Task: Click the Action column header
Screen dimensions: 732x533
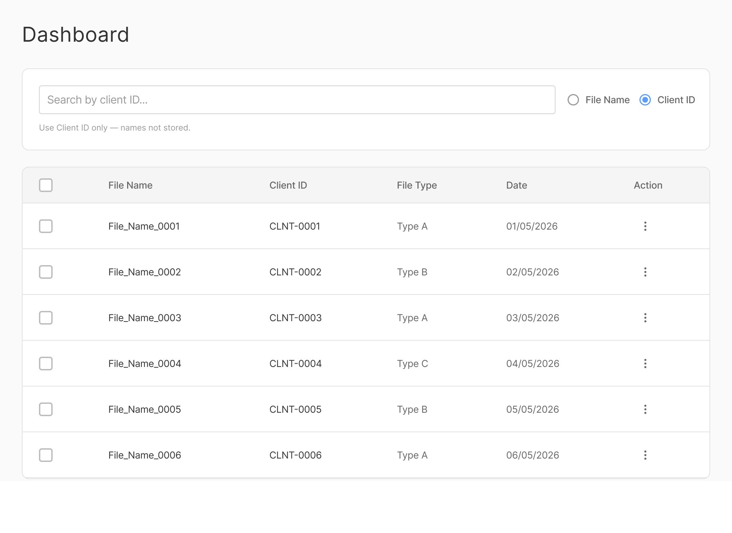Action: click(x=648, y=185)
